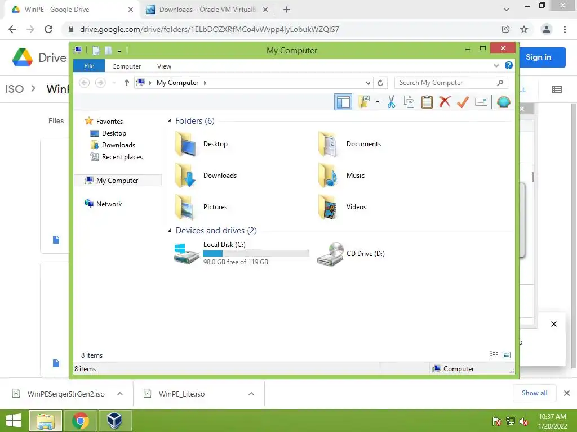Image resolution: width=577 pixels, height=432 pixels.
Task: Select the Desktop folder icon
Action: tap(185, 145)
